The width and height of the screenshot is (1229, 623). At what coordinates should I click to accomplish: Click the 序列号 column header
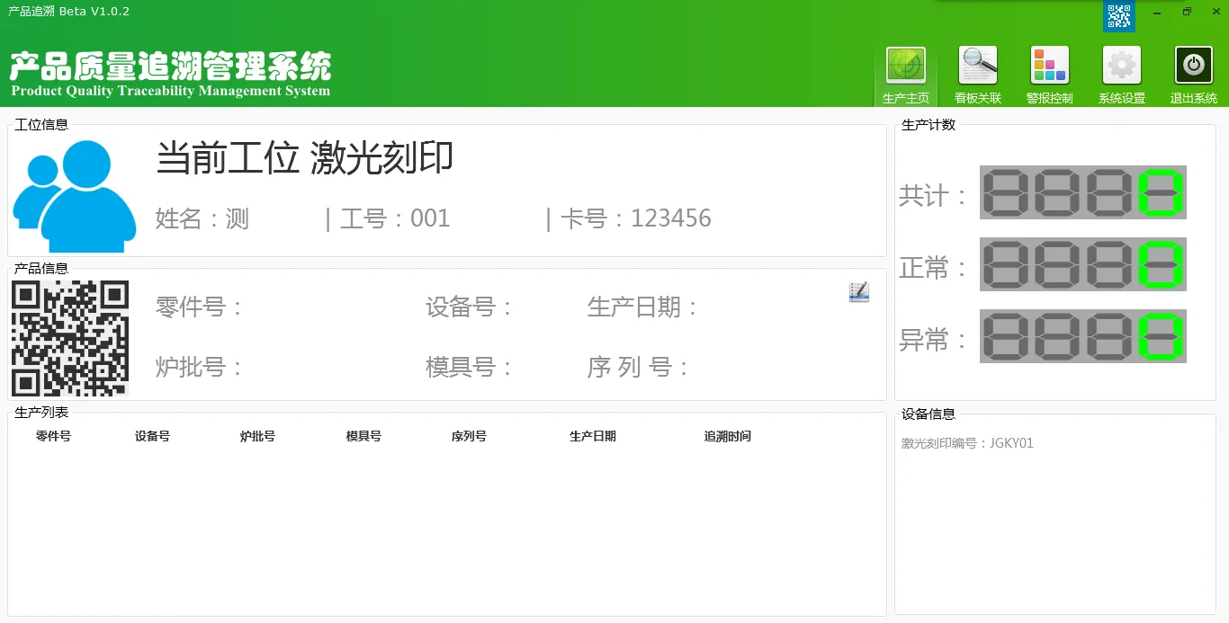pos(469,436)
